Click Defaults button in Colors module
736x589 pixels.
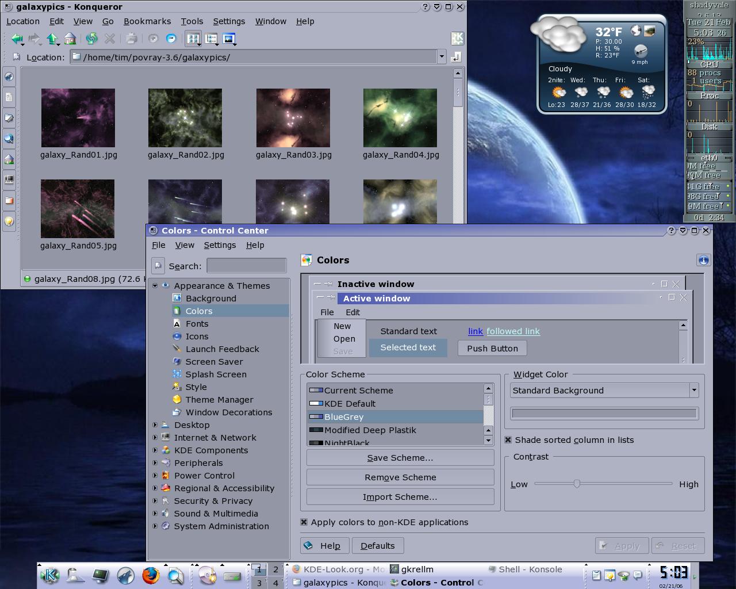click(x=378, y=546)
